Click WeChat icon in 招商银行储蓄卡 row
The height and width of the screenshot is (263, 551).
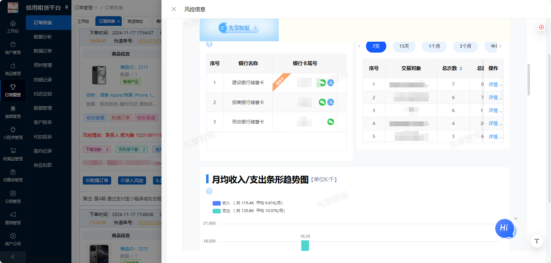click(322, 102)
